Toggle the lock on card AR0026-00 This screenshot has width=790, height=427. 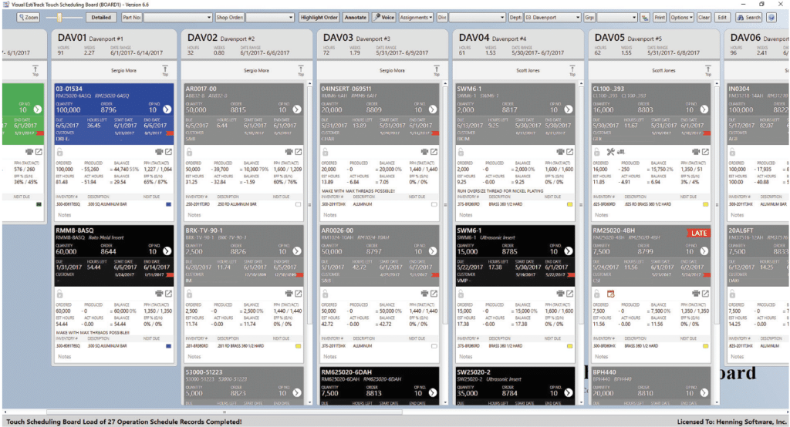pyautogui.click(x=325, y=294)
